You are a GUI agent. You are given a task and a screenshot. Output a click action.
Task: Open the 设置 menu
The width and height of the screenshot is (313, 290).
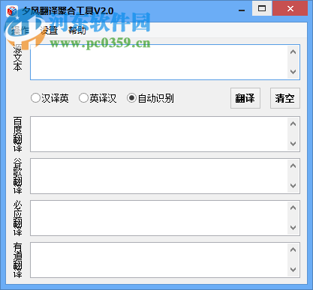[x=49, y=31]
